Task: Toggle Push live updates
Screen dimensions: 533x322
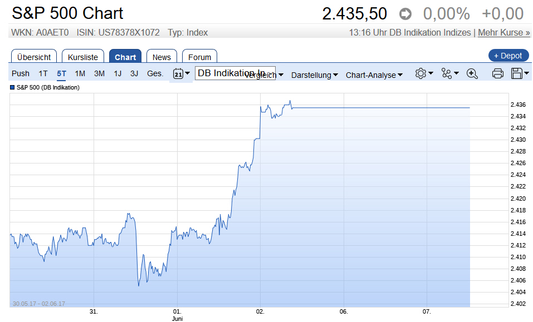Action: click(21, 73)
